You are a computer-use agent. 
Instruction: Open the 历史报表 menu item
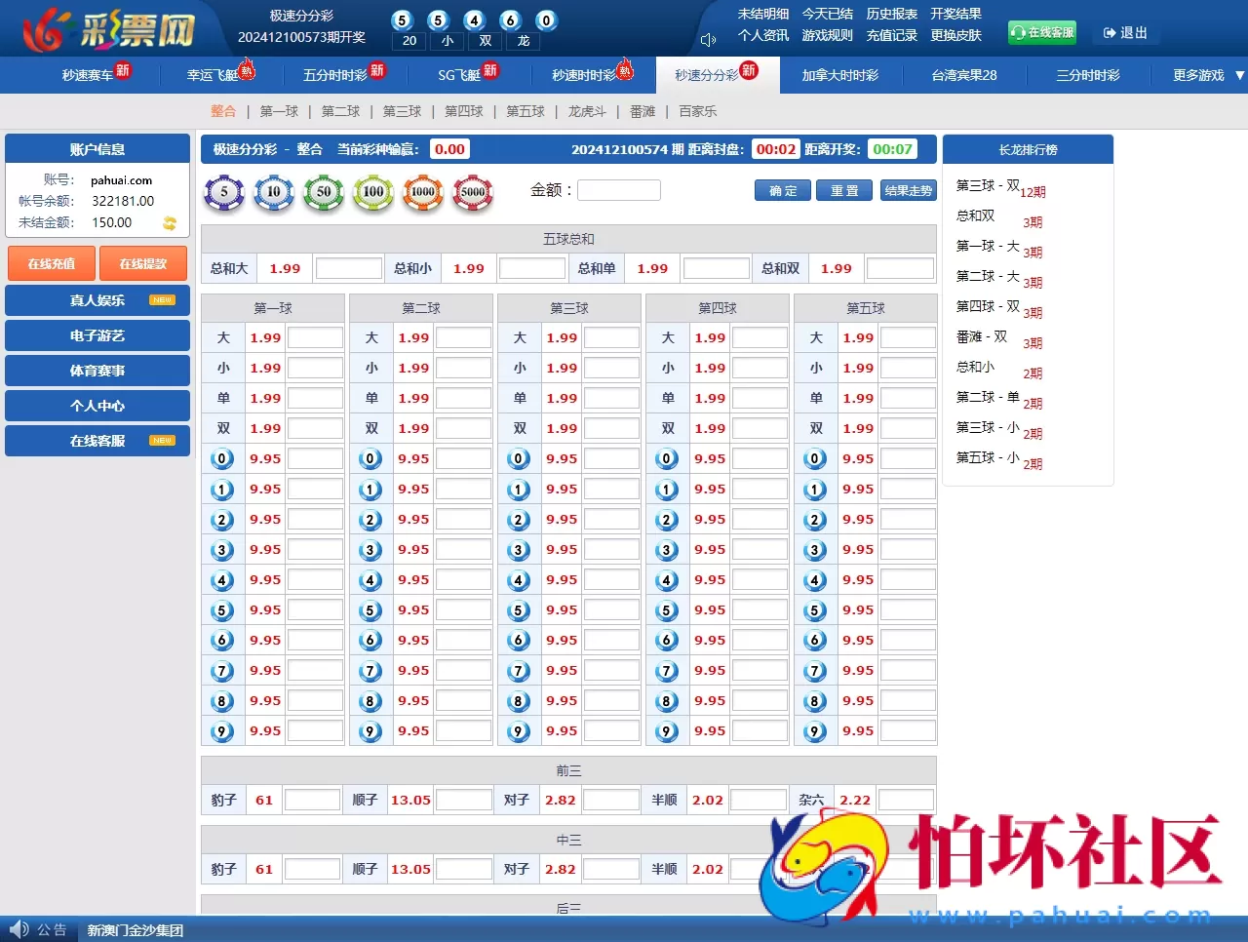coord(891,14)
